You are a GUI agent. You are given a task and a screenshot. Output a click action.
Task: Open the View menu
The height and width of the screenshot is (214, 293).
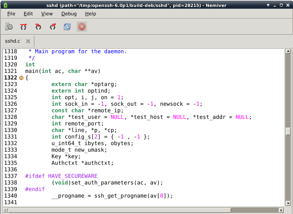(x=47, y=14)
